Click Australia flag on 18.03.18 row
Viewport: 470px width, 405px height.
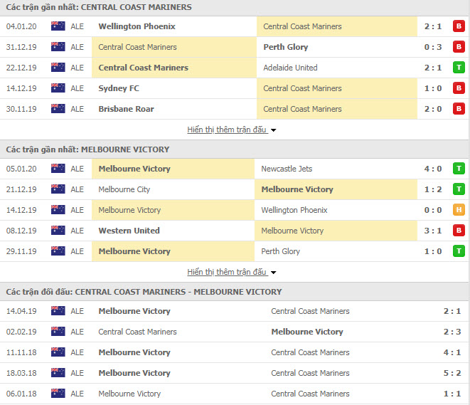pyautogui.click(x=58, y=373)
